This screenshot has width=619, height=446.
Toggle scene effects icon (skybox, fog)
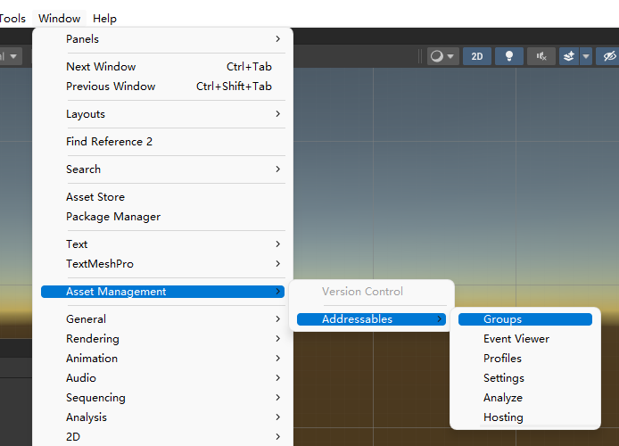click(569, 56)
